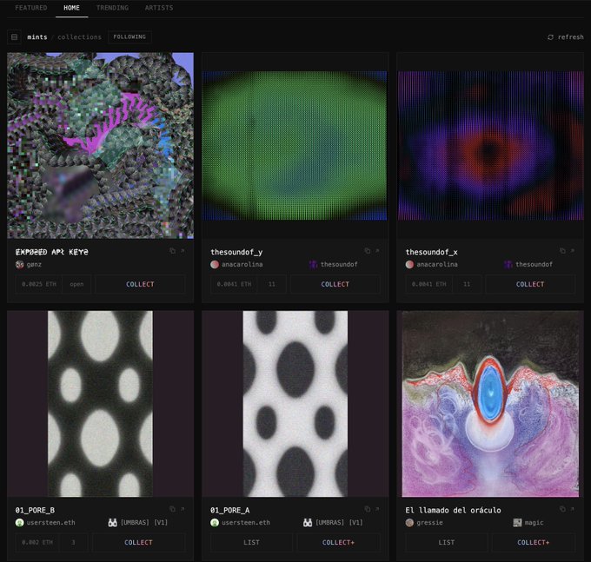Collect 01_PORE_B
This screenshot has height=562, width=591.
tap(139, 542)
